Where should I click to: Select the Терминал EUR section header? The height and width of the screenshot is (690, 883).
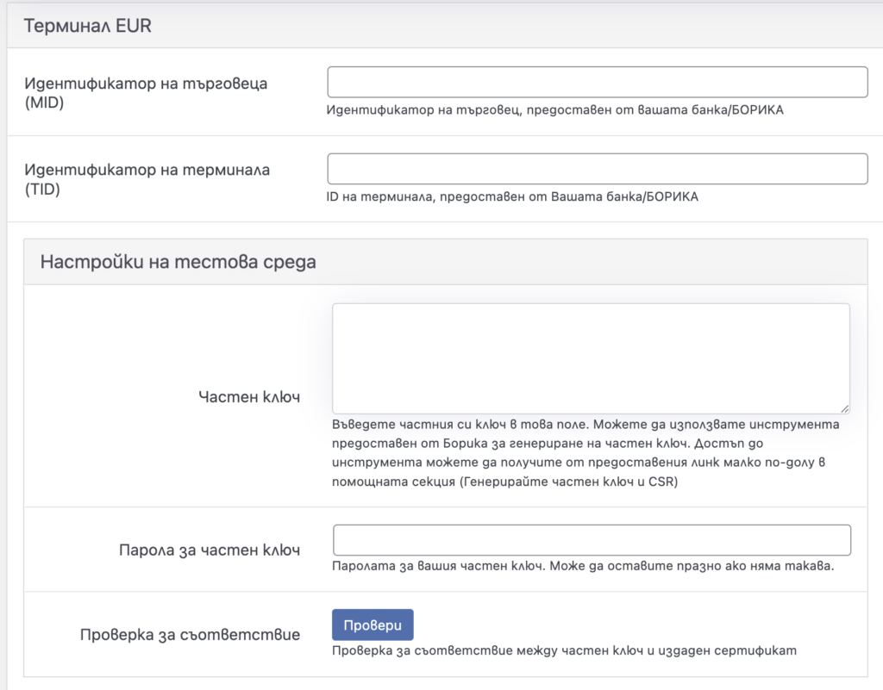tap(89, 25)
